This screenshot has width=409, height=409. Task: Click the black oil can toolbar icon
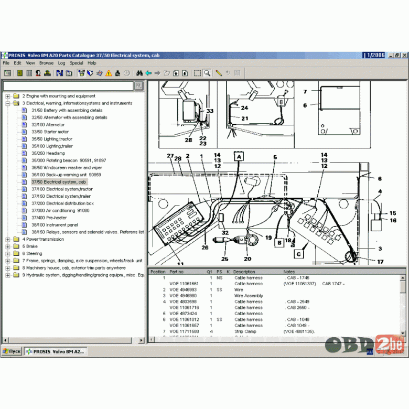117,73
